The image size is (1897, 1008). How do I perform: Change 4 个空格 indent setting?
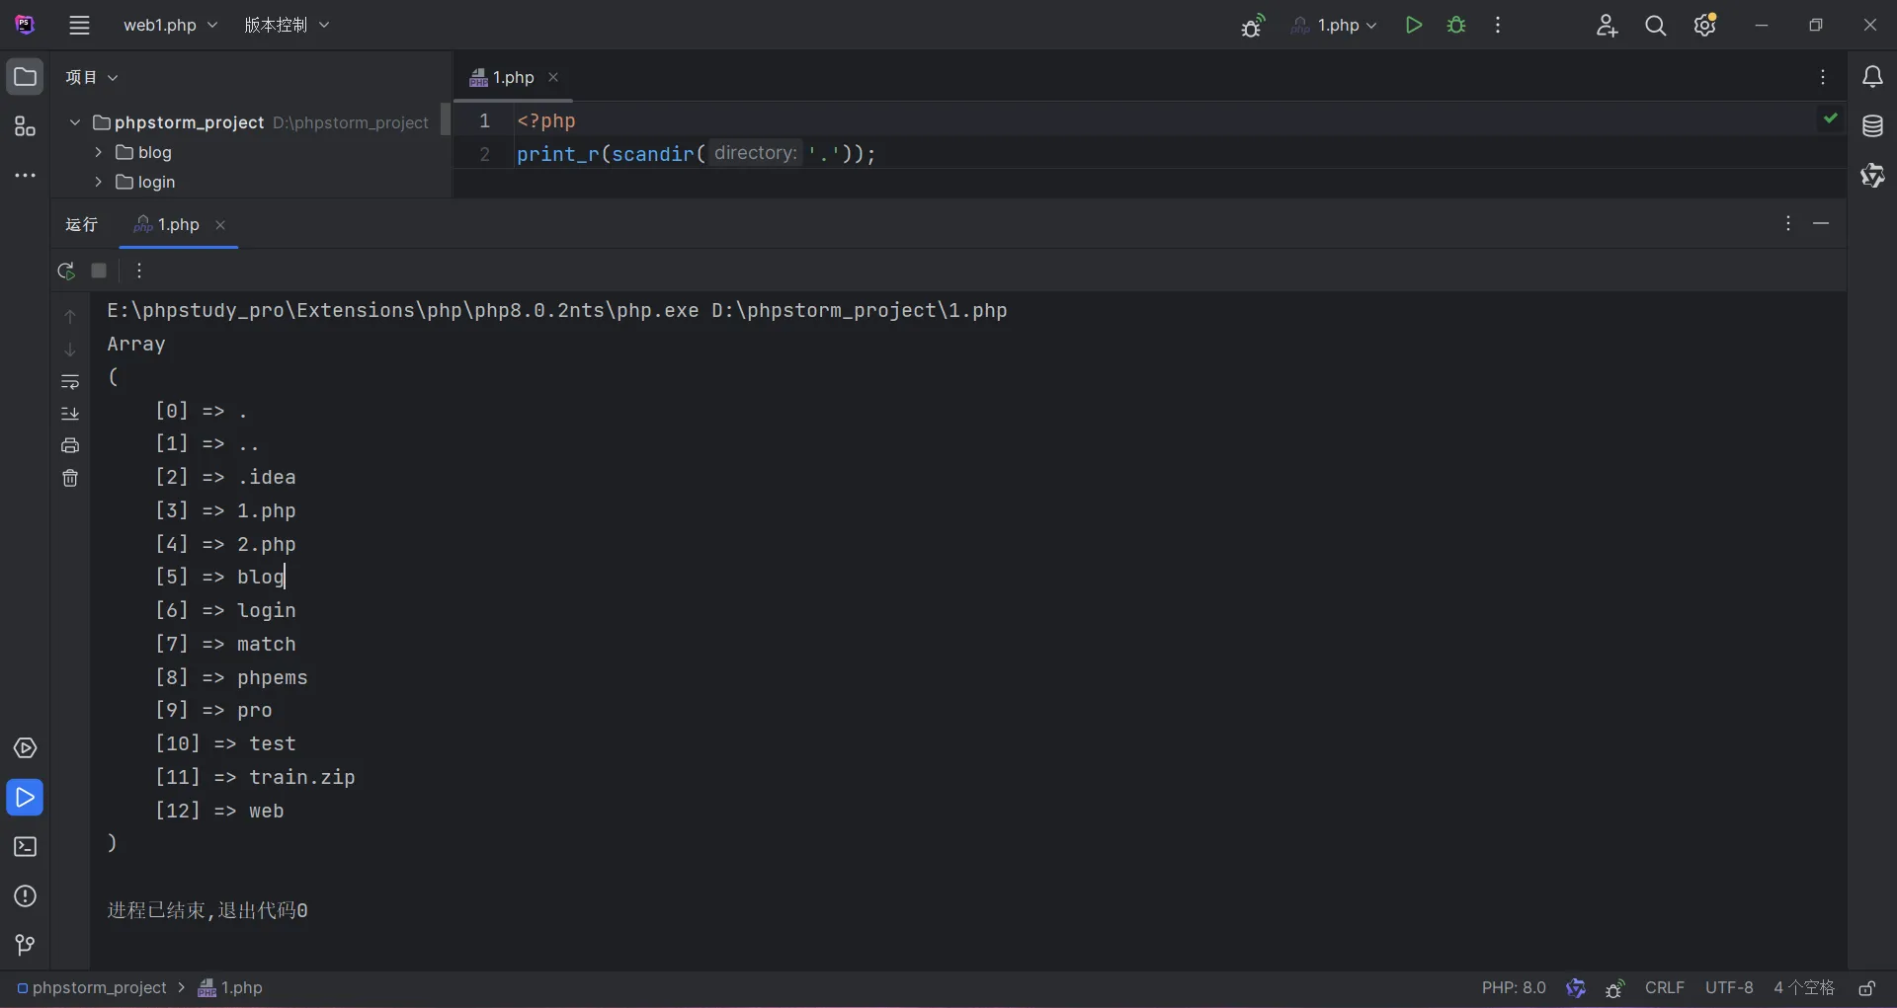pyautogui.click(x=1804, y=988)
